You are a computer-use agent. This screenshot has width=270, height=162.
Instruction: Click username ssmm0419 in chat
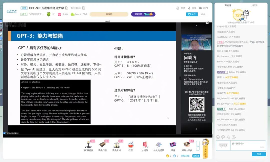pyautogui.click(x=222, y=62)
